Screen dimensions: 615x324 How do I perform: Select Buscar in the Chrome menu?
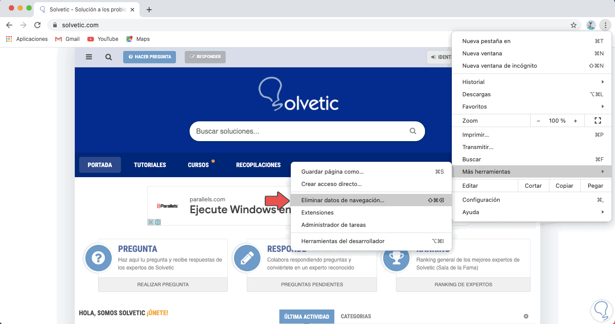531,159
